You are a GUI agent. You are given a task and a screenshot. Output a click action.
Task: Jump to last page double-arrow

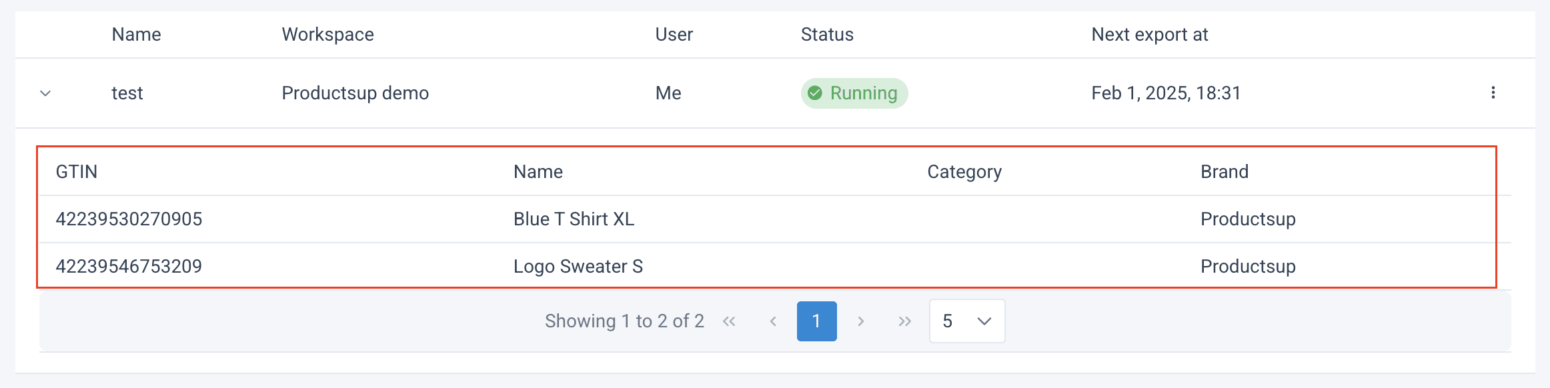pyautogui.click(x=904, y=321)
